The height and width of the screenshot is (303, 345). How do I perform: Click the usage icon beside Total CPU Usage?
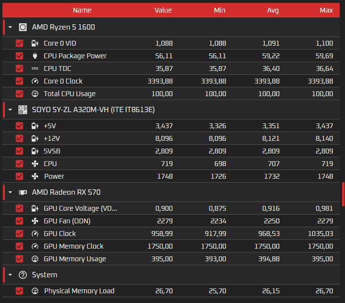pos(35,94)
